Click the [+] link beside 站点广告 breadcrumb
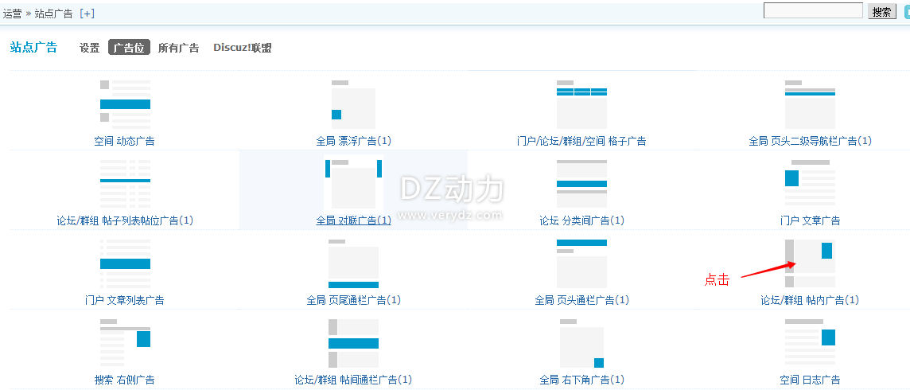The image size is (910, 390). pyautogui.click(x=87, y=14)
